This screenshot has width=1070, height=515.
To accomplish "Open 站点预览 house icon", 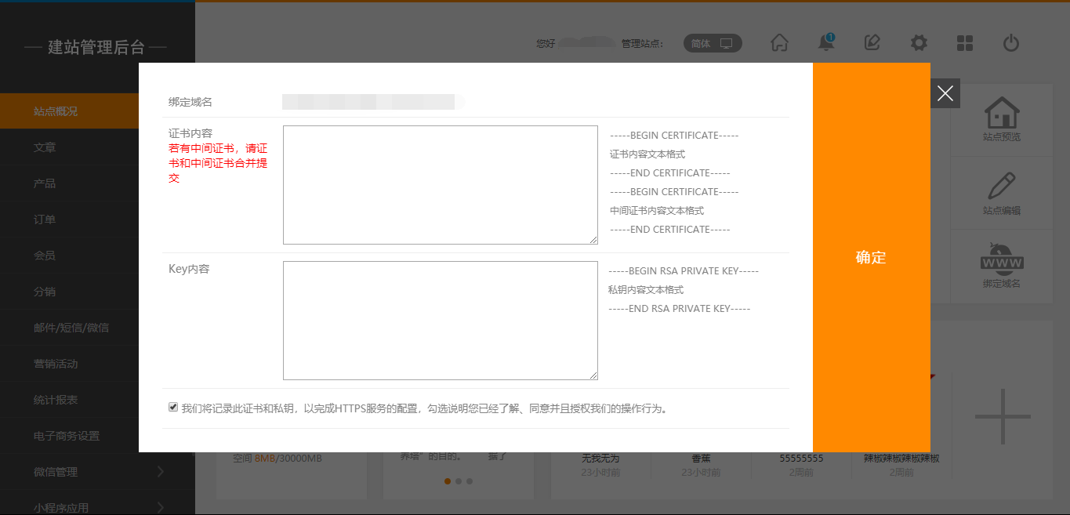I will click(1002, 113).
